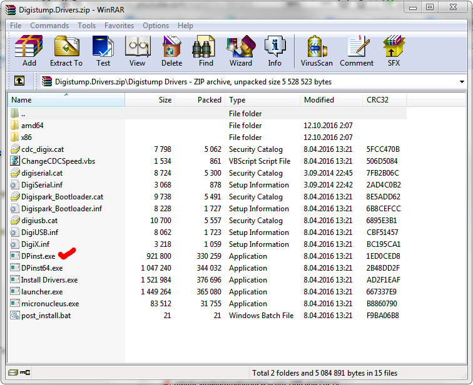This screenshot has width=473, height=385.
Task: Open the Commands menu
Action: point(49,26)
